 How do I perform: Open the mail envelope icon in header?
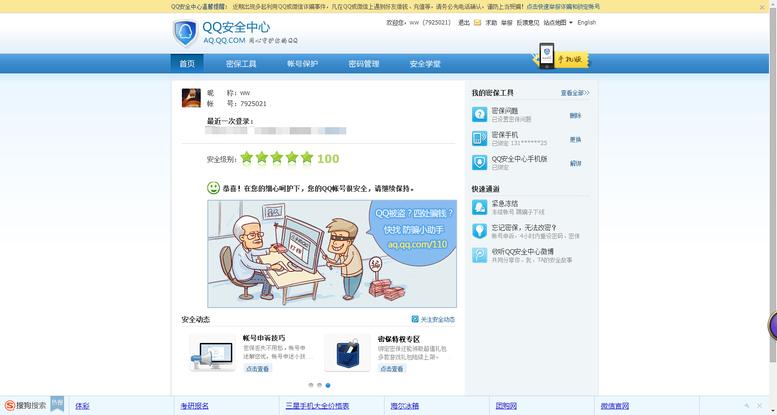click(x=477, y=23)
